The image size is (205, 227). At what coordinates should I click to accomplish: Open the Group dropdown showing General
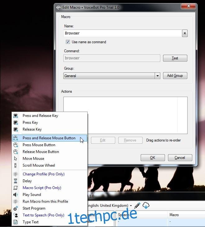112,76
